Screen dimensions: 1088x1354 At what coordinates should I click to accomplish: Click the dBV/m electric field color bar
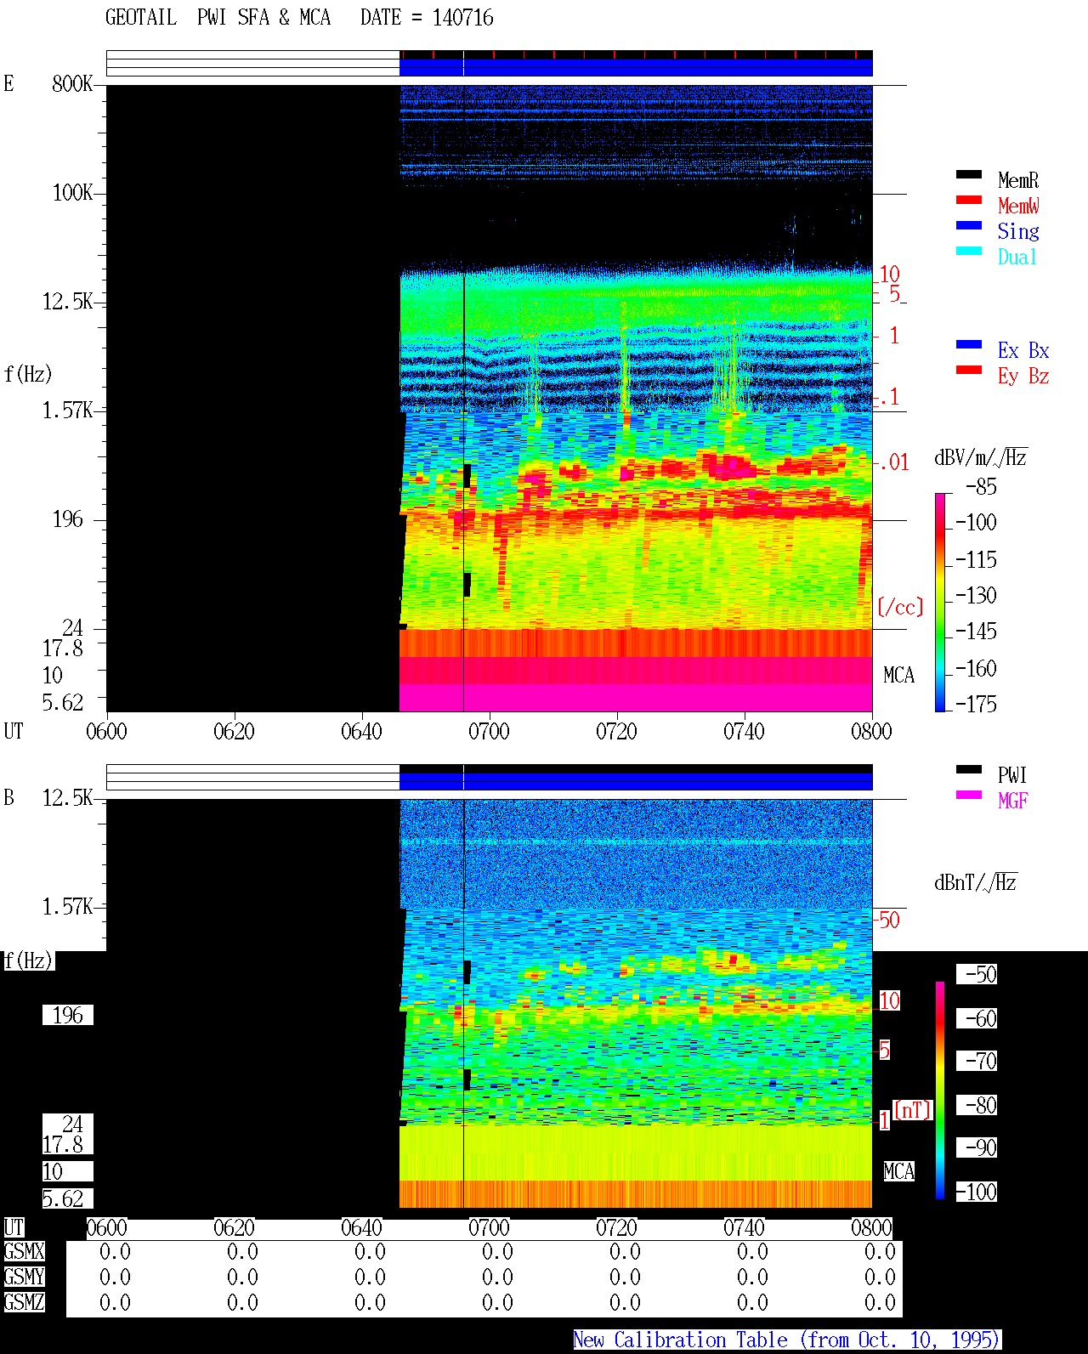(x=940, y=602)
